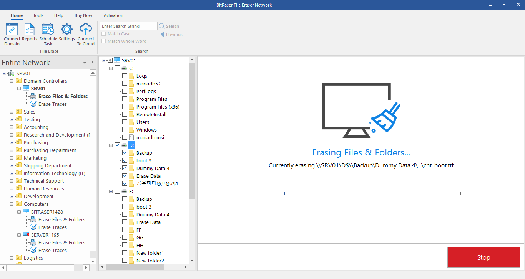Screen dimensions: 525x279
Task: Click Erase Files & Folders icon under SRV01
Action: (x=33, y=96)
